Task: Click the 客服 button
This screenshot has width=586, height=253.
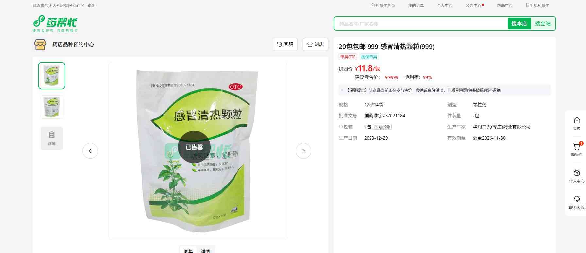Action: point(285,44)
